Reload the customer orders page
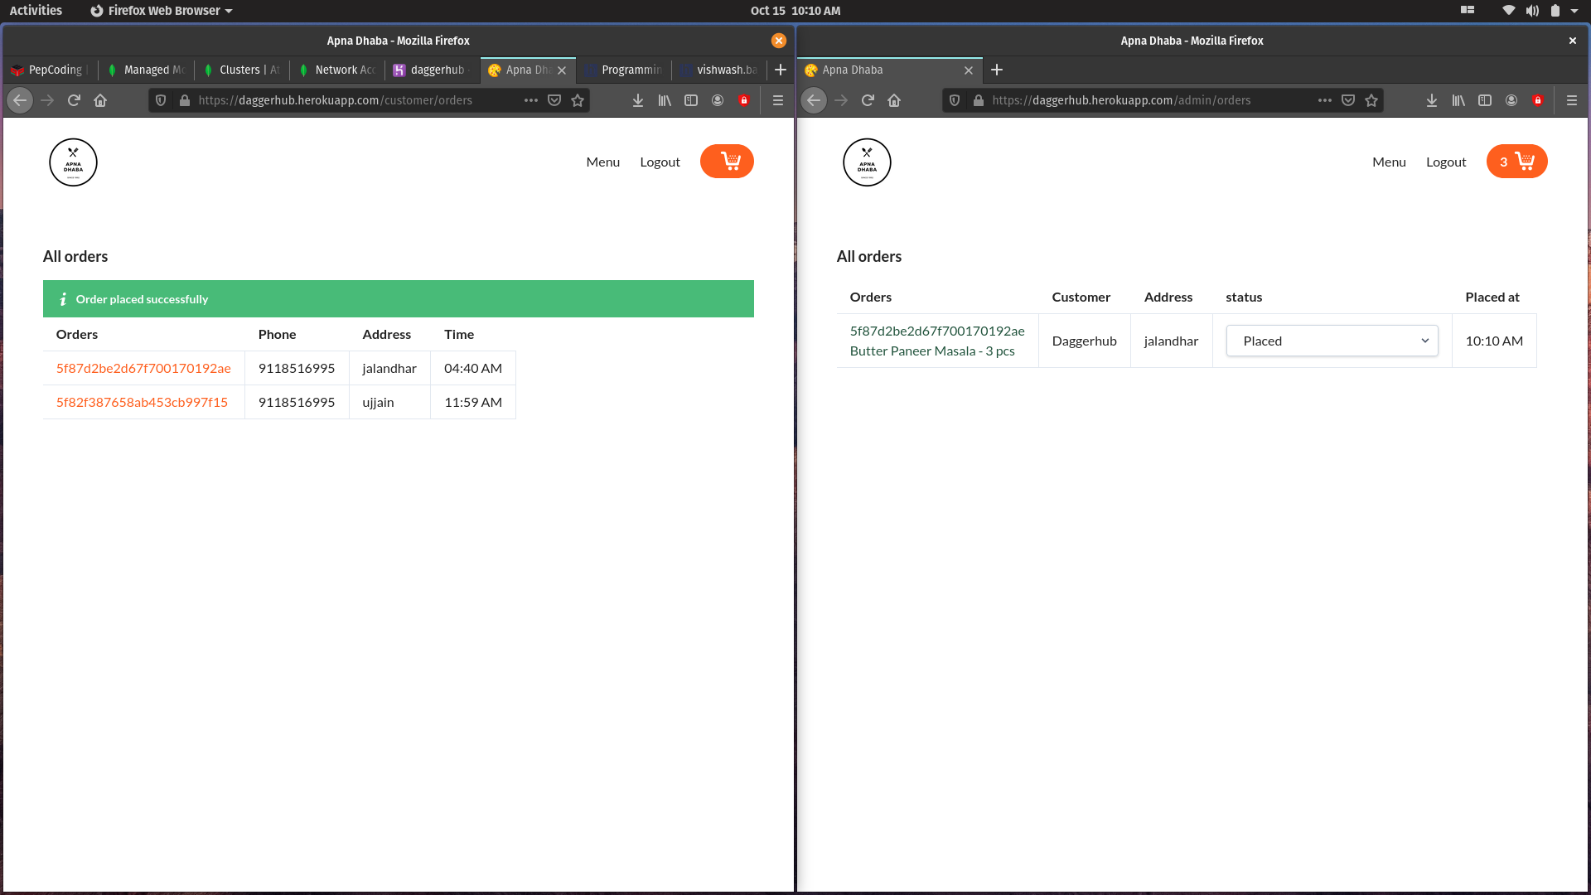This screenshot has height=895, width=1591. click(x=74, y=100)
